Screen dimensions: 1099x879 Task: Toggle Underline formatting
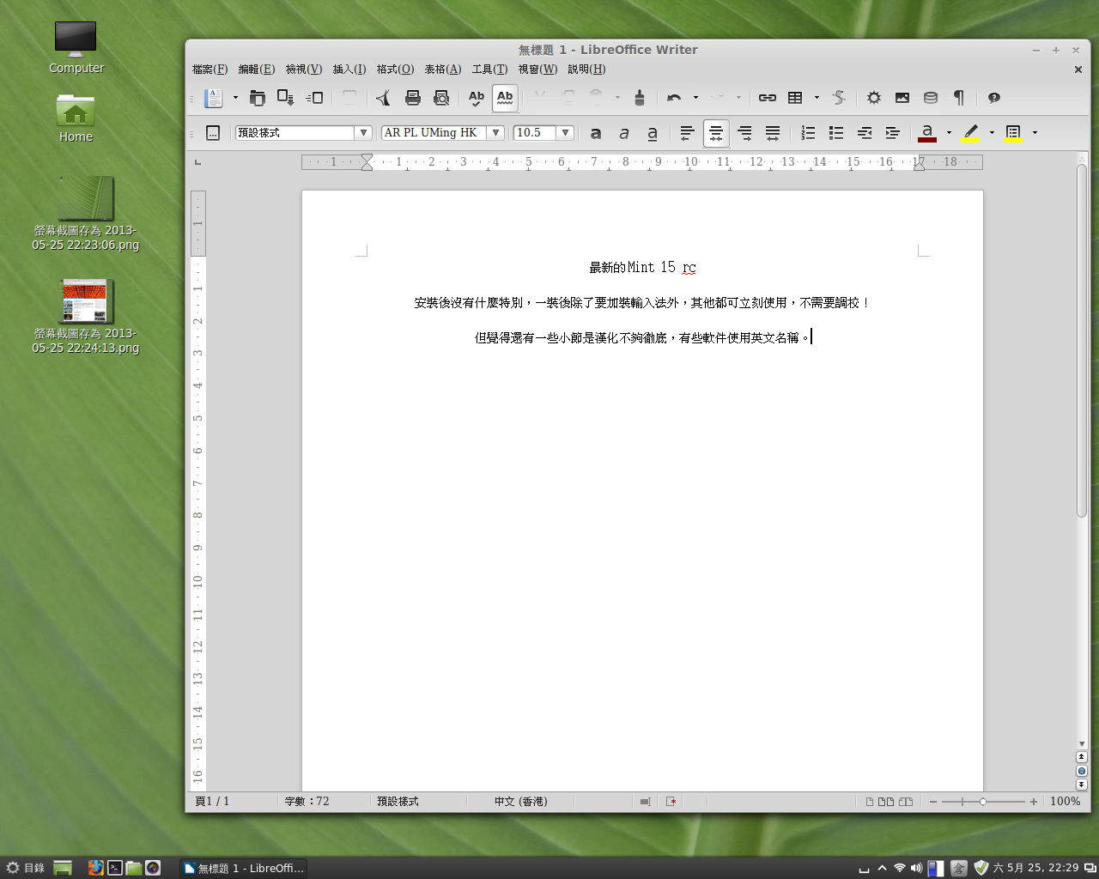click(653, 133)
